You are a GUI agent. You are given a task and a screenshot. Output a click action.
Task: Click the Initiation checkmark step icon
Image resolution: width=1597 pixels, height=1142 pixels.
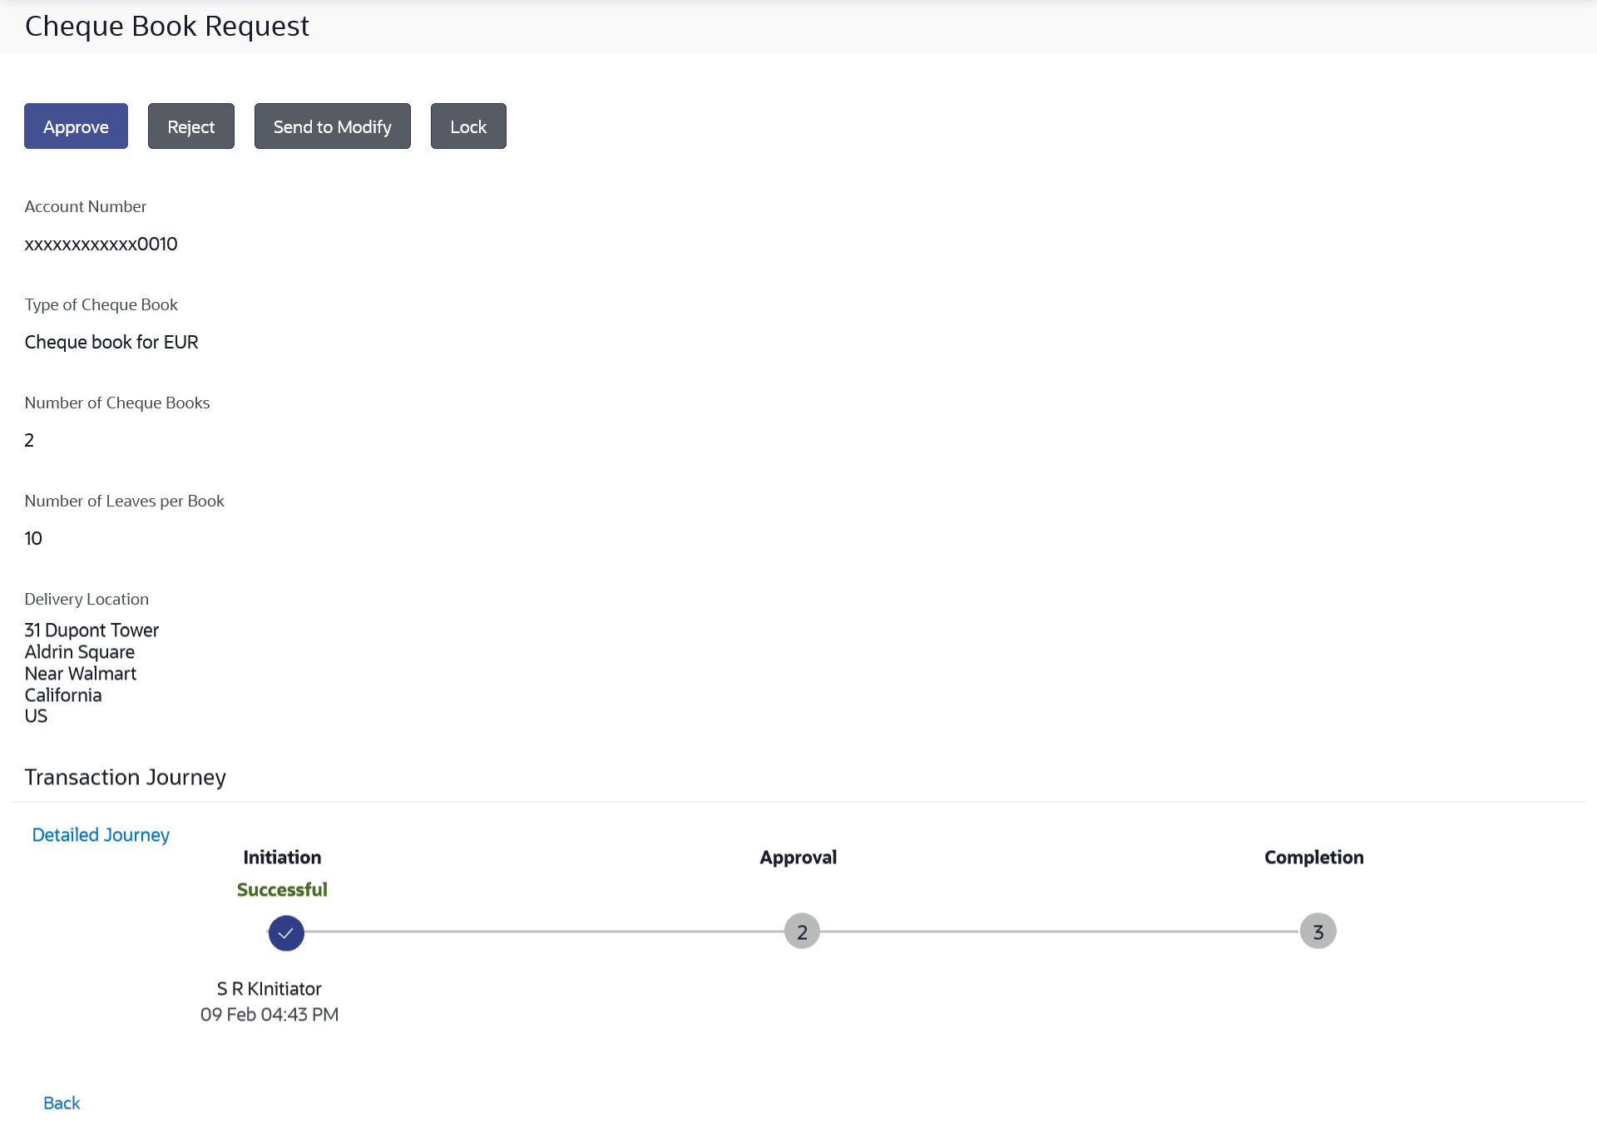286,932
